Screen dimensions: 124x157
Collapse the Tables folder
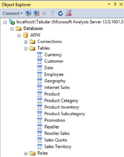(x=26, y=49)
